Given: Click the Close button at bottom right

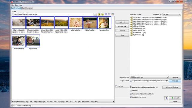Looking at the screenshot, I should click(175, 102).
